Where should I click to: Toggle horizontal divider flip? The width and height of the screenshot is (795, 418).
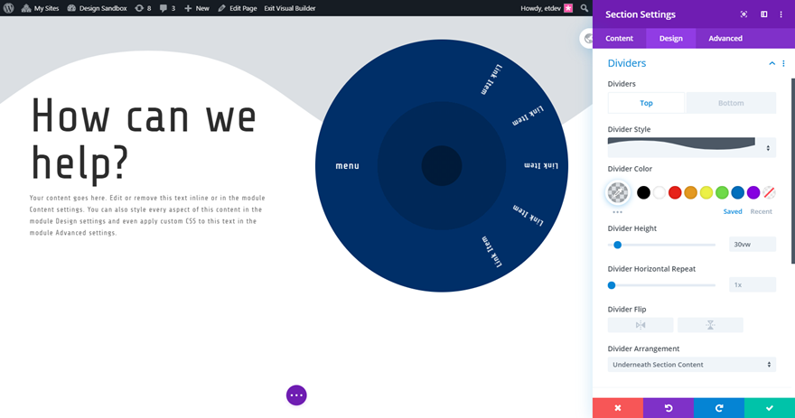[641, 325]
